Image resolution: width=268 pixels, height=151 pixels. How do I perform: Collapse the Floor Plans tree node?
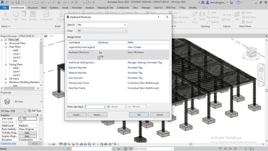[x=5, y=47]
